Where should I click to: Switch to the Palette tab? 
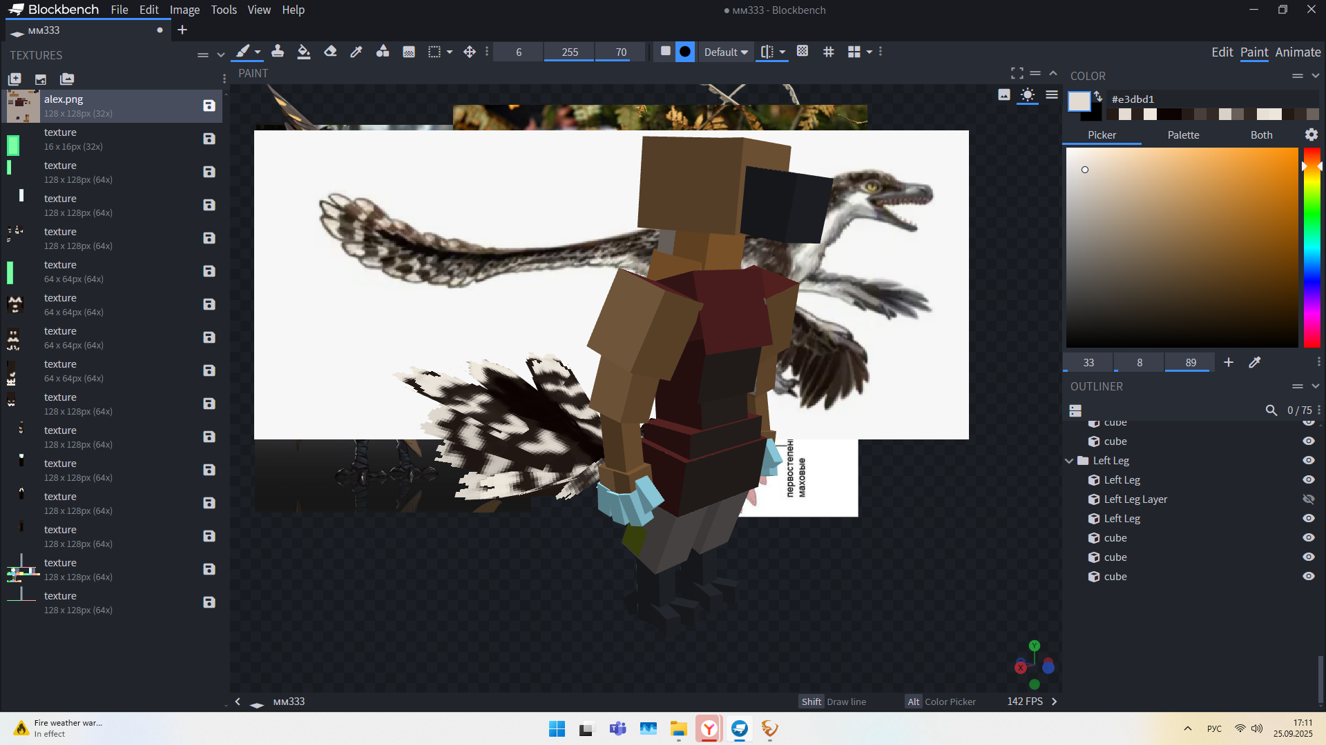tap(1183, 135)
